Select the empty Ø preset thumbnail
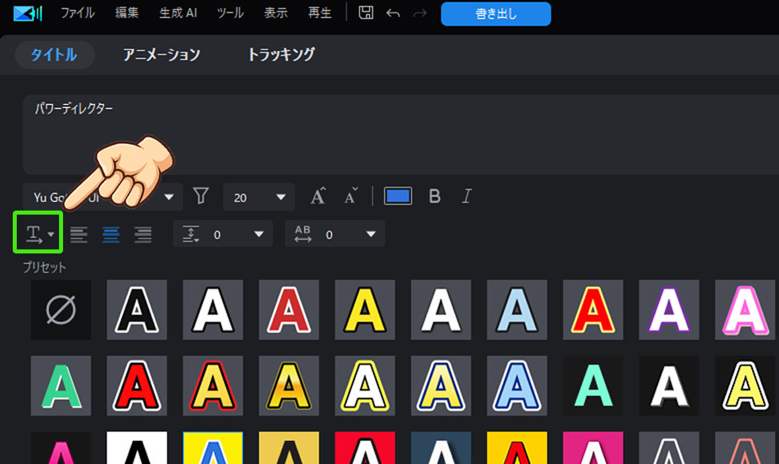 [x=60, y=309]
